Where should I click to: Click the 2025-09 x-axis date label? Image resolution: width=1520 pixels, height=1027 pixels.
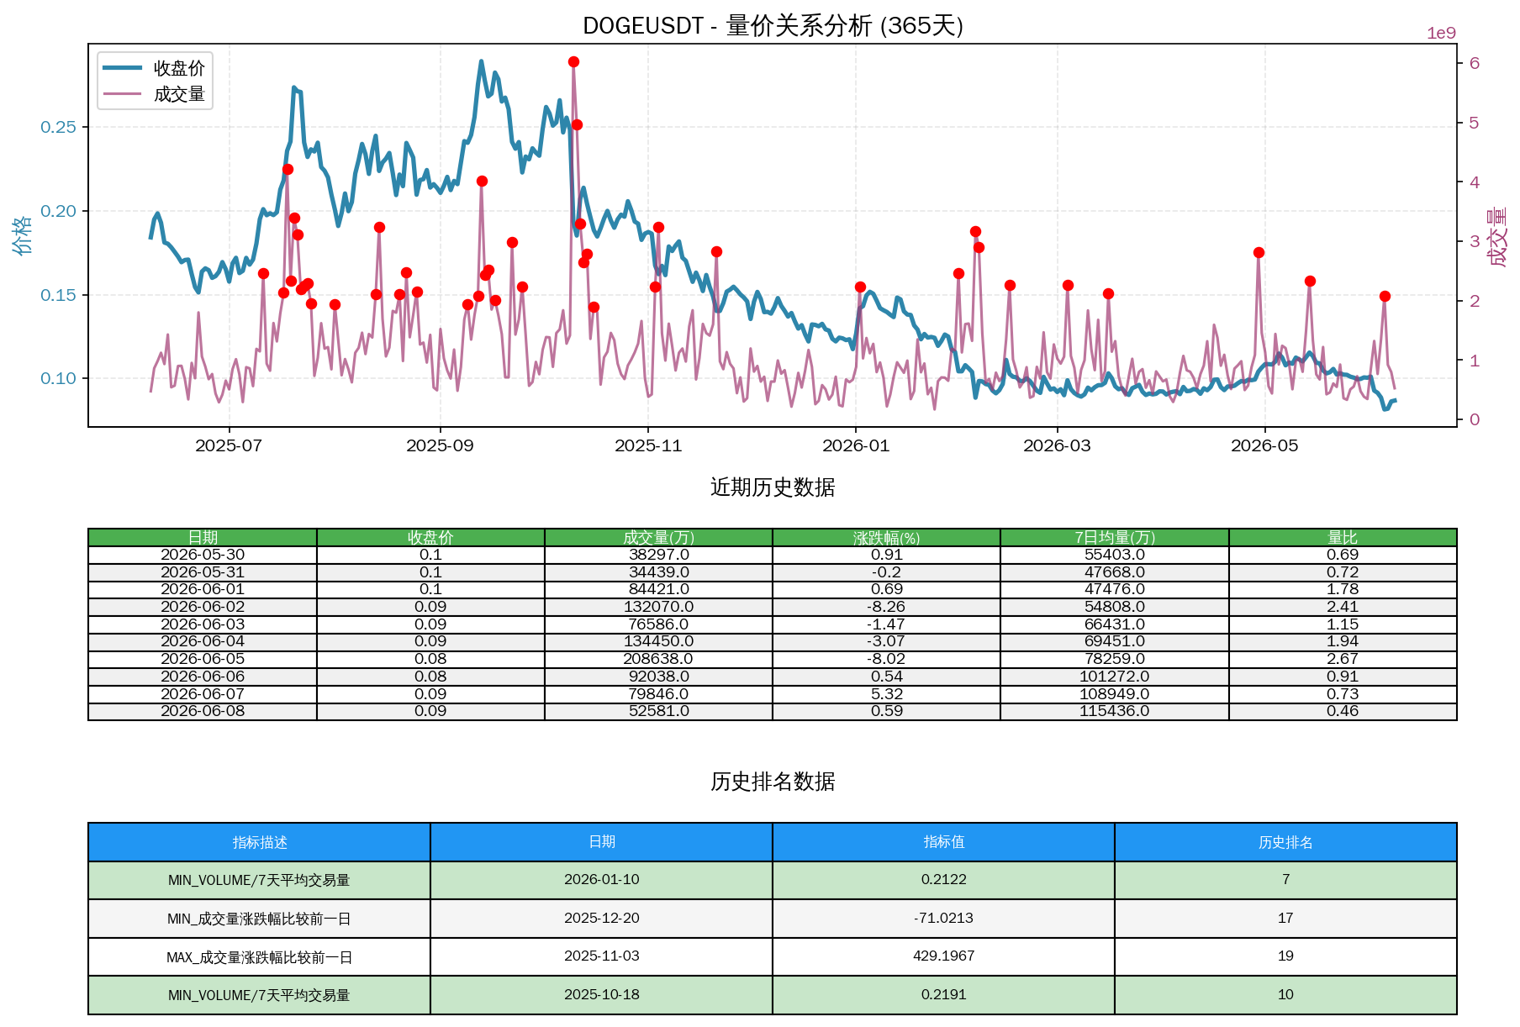440,445
